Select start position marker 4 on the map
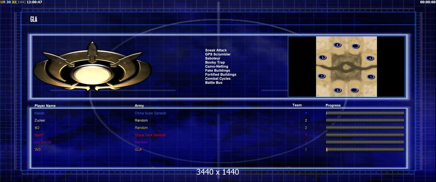 click(370, 58)
